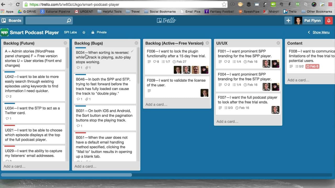Screen dimensions: 335x188
Task: Click the Backlog (Bugs) list scrollbar
Action: pyautogui.click(x=138, y=66)
